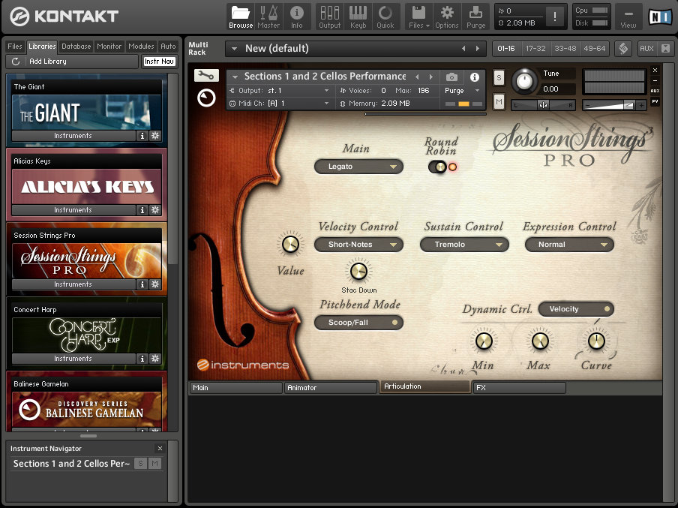The height and width of the screenshot is (508, 678).
Task: Open the View menu
Action: point(628,17)
